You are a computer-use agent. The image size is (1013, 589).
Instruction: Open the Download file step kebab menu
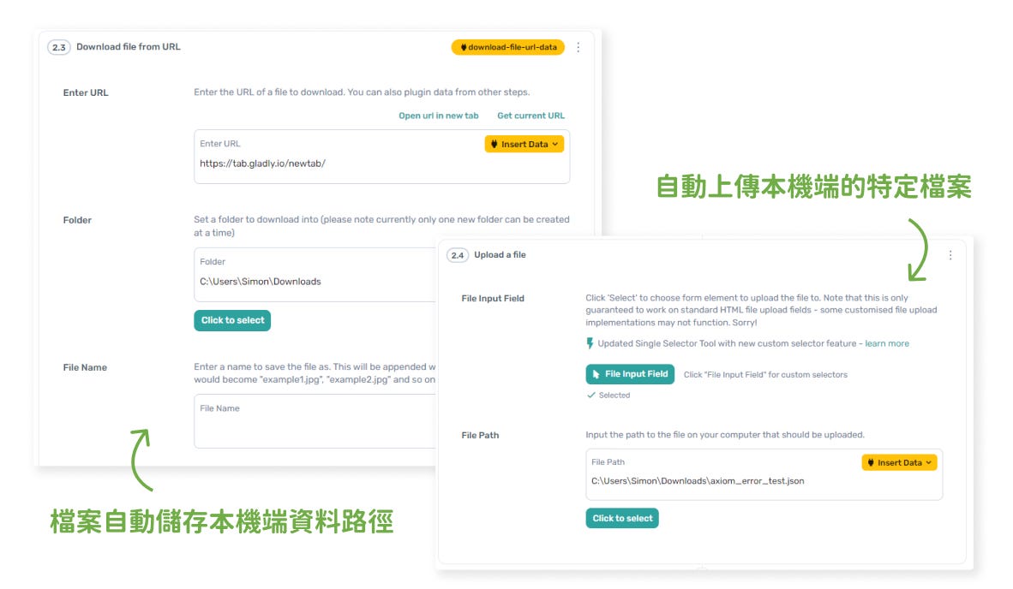(578, 47)
